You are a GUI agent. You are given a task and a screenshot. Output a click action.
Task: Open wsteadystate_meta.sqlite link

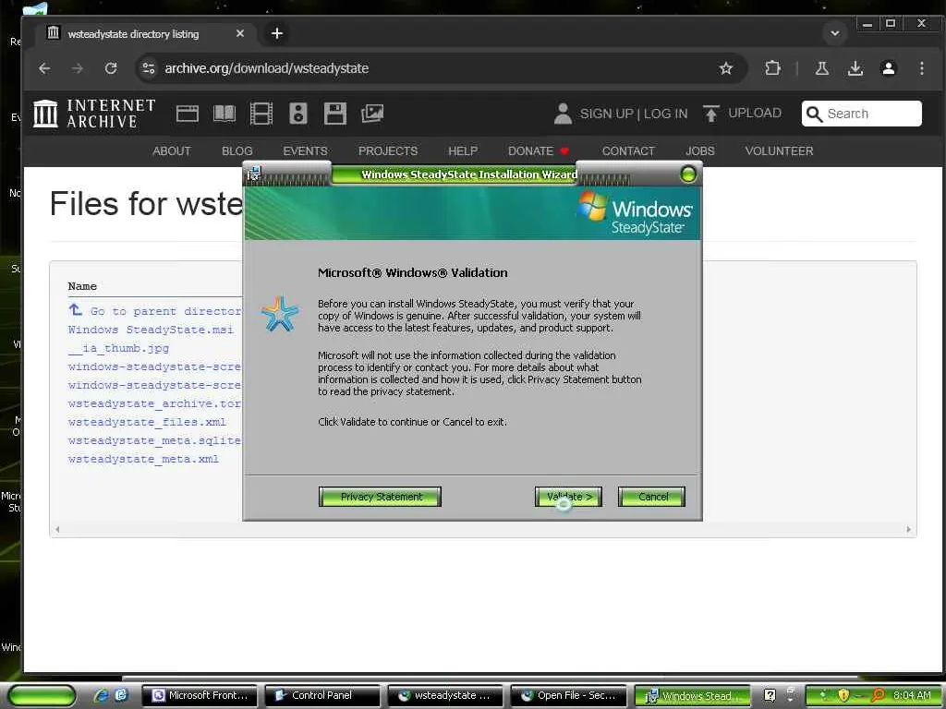(155, 440)
